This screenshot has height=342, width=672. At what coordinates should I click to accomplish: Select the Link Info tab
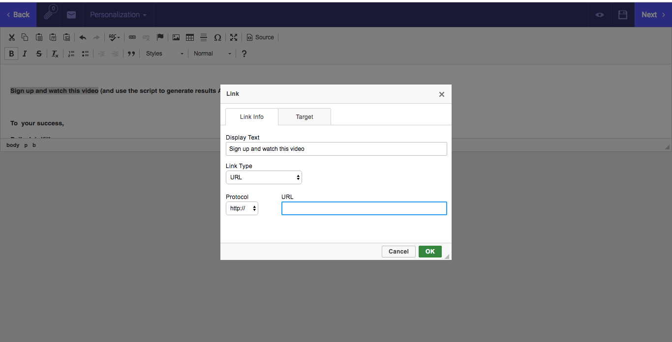point(252,117)
